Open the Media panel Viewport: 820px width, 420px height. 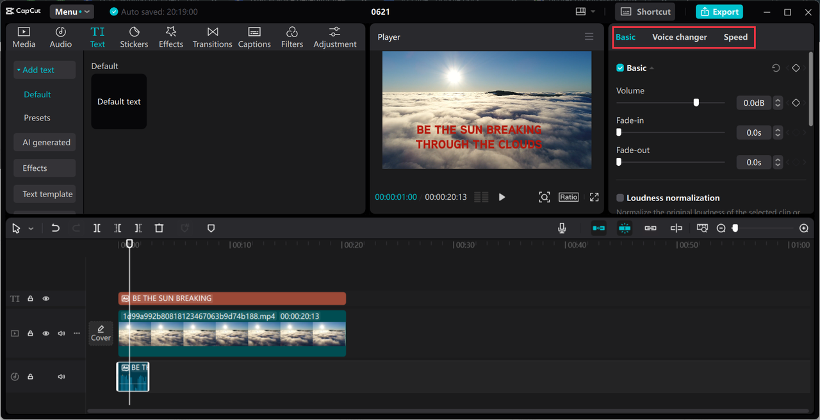[24, 37]
